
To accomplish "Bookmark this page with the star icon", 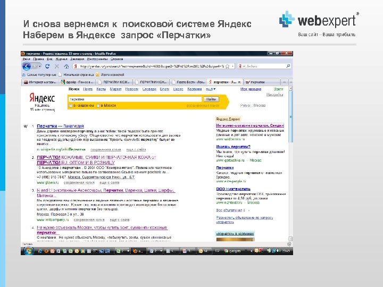I will pos(228,66).
